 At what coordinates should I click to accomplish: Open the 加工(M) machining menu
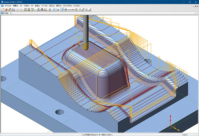click(x=52, y=6)
